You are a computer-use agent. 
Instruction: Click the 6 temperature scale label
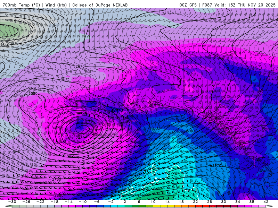tap(139, 202)
